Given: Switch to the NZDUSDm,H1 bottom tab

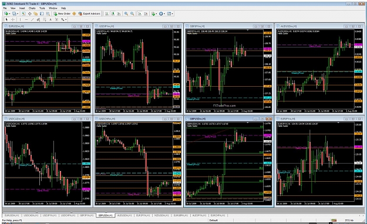Looking at the screenshot, I should pyautogui.click(x=161, y=215).
